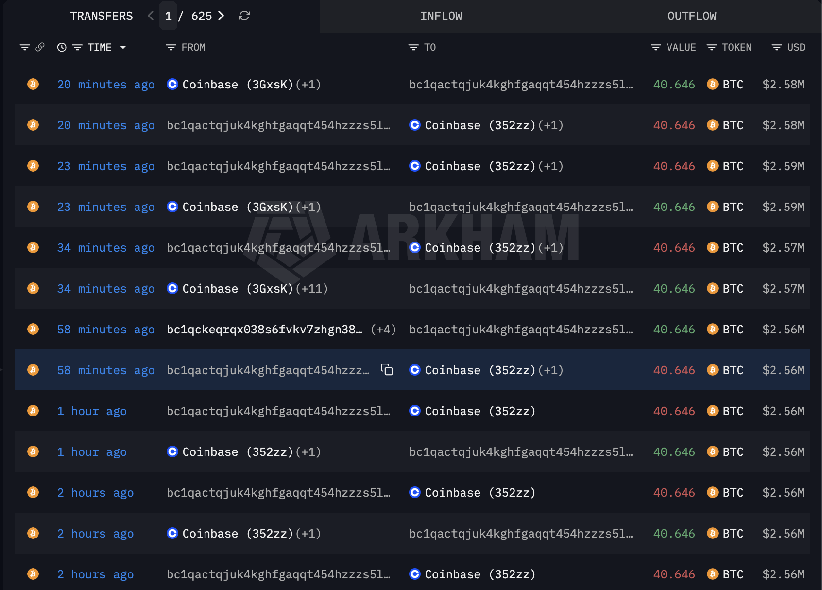822x590 pixels.
Task: Toggle the TIME sort direction arrow
Action: point(123,47)
